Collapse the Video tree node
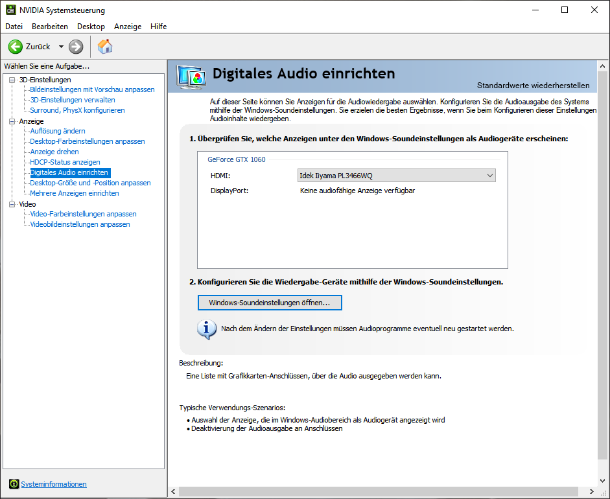The height and width of the screenshot is (499, 610). (x=12, y=204)
